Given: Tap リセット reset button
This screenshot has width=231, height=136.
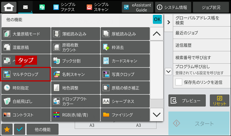Looking at the screenshot, I should pos(219,101).
